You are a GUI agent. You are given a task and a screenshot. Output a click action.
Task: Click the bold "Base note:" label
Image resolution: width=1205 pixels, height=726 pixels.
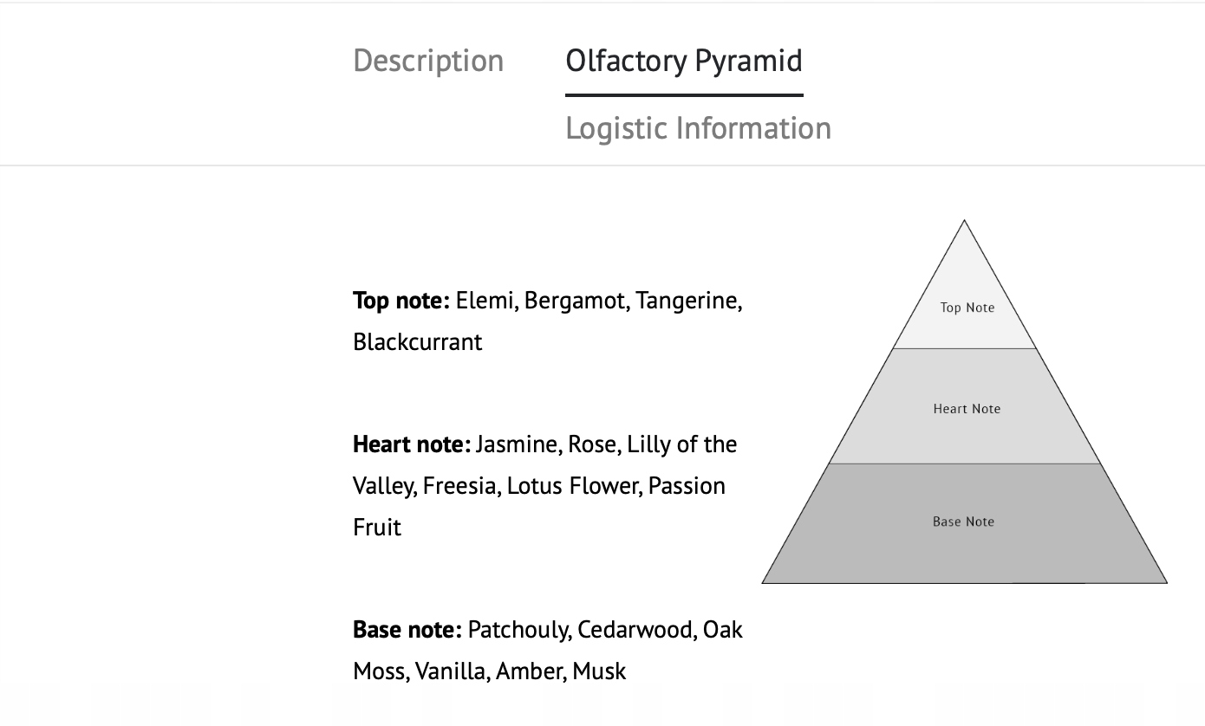tap(407, 629)
